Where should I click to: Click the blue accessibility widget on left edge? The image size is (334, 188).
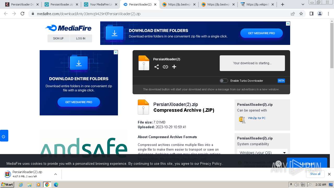(x=4, y=136)
